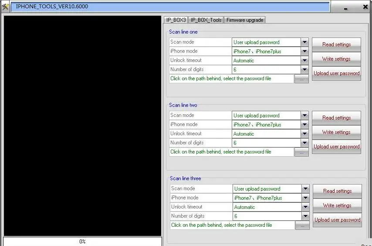Open the IP_BOX_Tools tab
This screenshot has height=246, width=372.
(206, 20)
